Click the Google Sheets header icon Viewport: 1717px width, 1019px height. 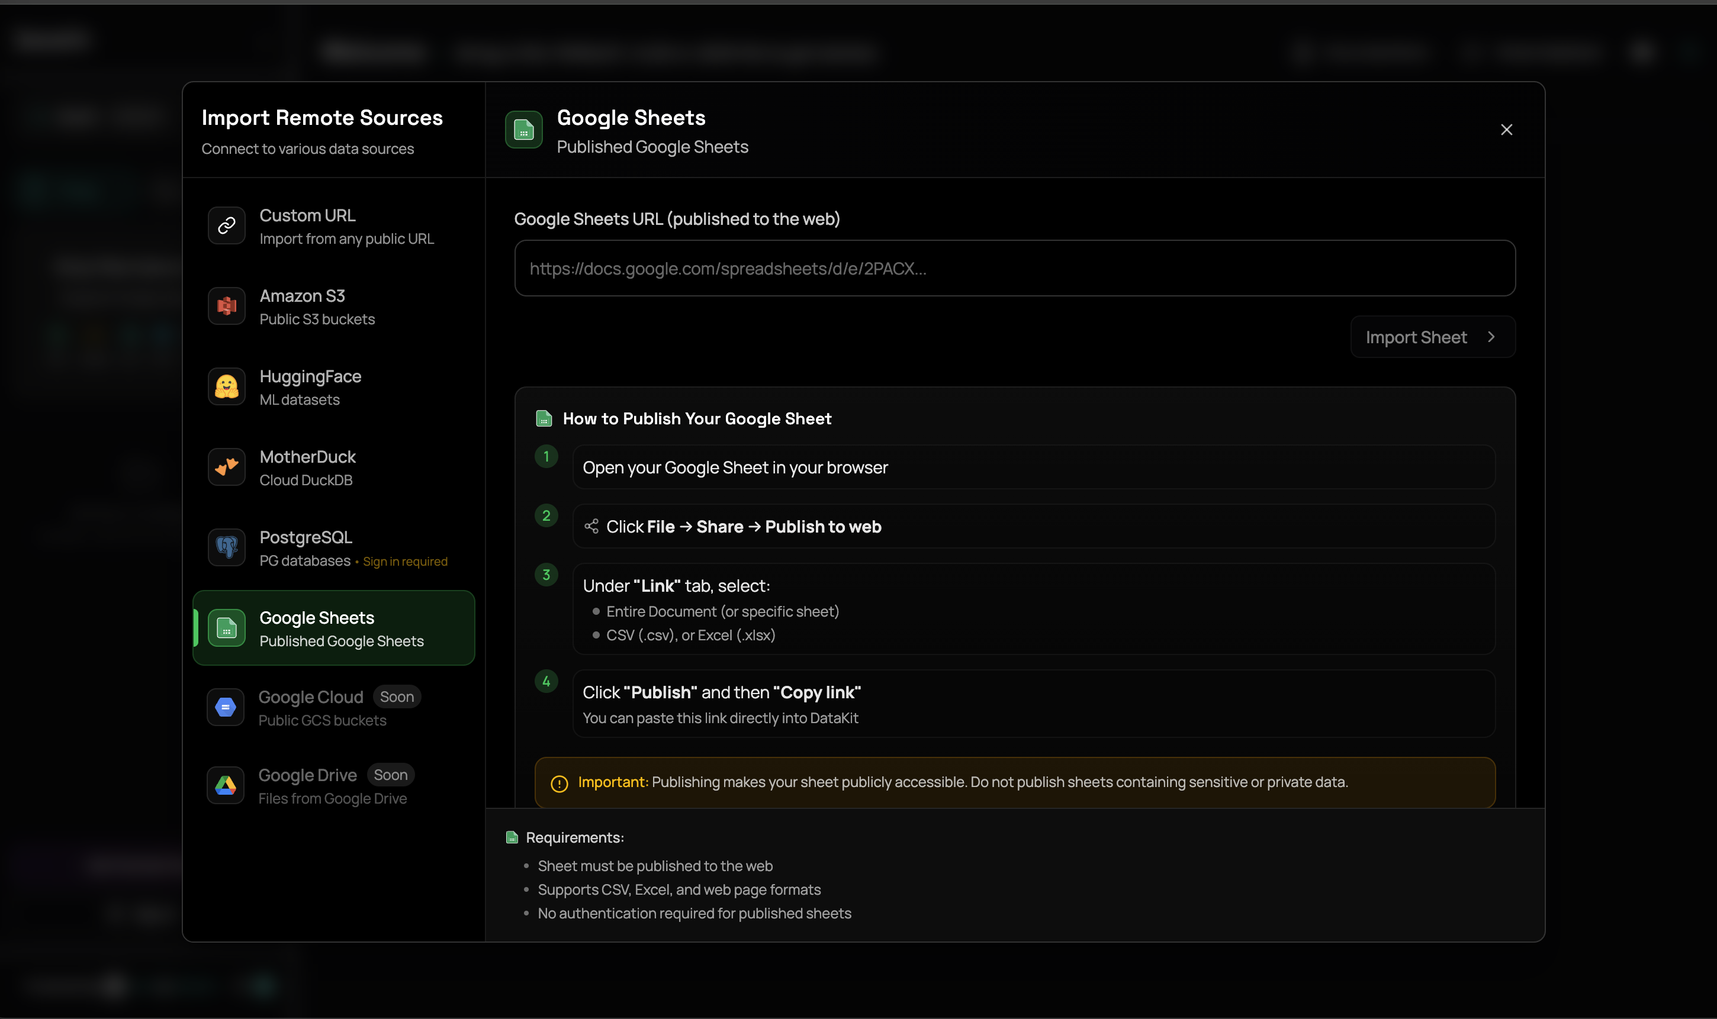523,130
